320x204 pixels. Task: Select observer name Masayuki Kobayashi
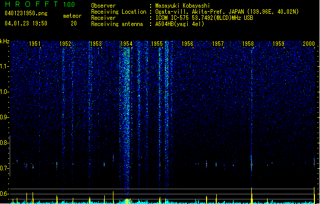click(183, 6)
